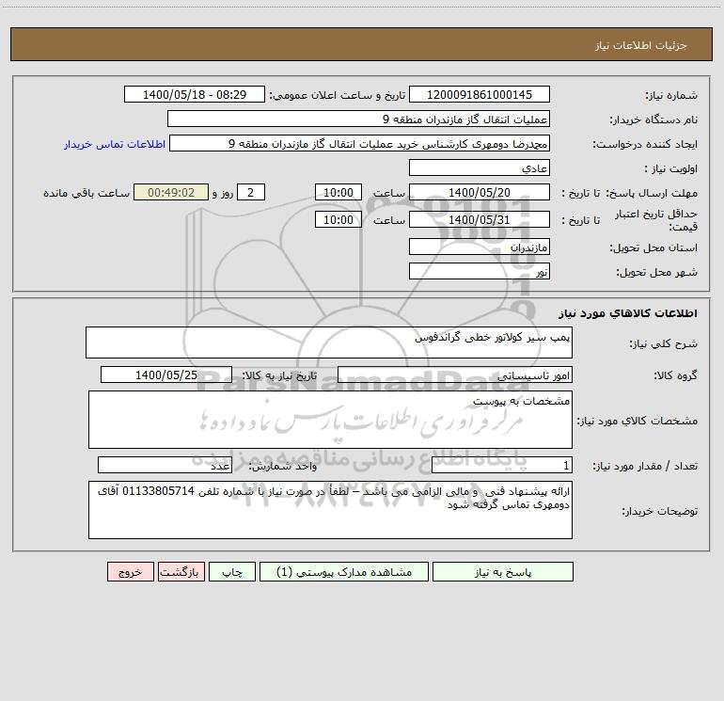
Task: Click the buyer organization name field
Action: 358,119
